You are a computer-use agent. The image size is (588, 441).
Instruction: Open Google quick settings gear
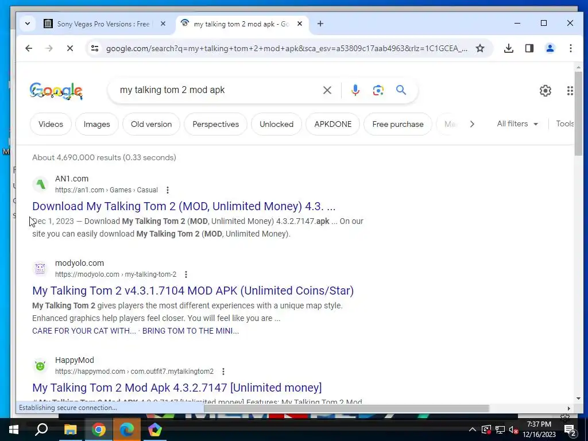pyautogui.click(x=546, y=90)
